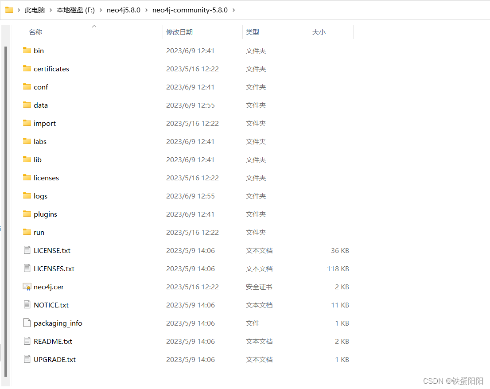
Task: Select the neo4j.cer file name
Action: click(49, 287)
